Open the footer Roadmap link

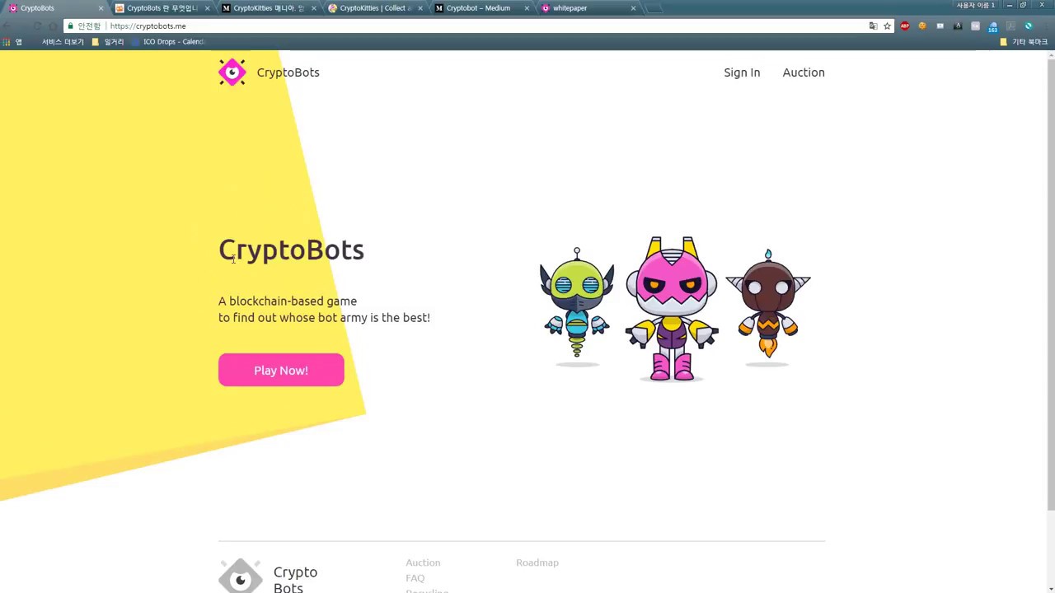coord(537,563)
